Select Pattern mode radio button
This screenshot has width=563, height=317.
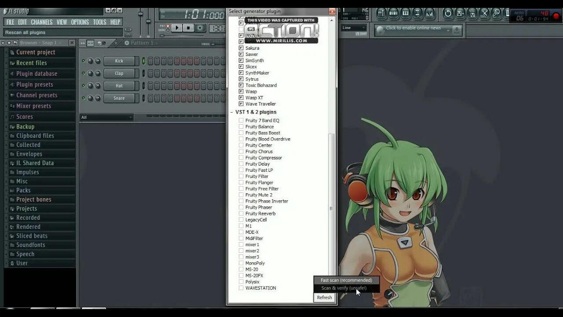(168, 26)
